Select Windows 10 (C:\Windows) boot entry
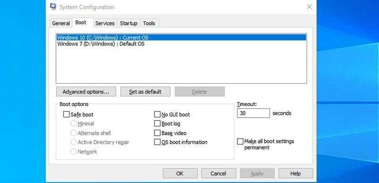 click(x=181, y=38)
